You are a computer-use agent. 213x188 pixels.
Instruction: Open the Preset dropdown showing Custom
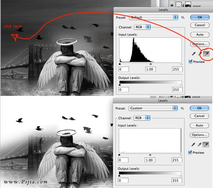tap(153, 108)
